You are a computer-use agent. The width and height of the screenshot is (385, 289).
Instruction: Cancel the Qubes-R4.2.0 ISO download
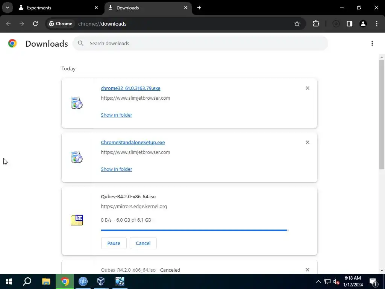(143, 243)
